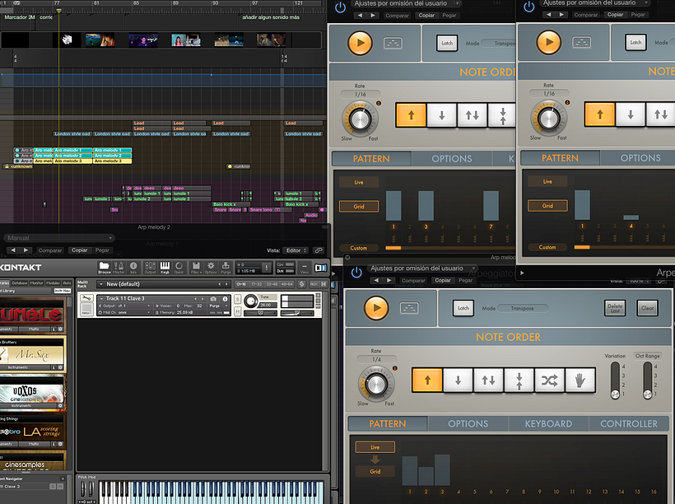Open the Manual preset dropdown

[59, 238]
